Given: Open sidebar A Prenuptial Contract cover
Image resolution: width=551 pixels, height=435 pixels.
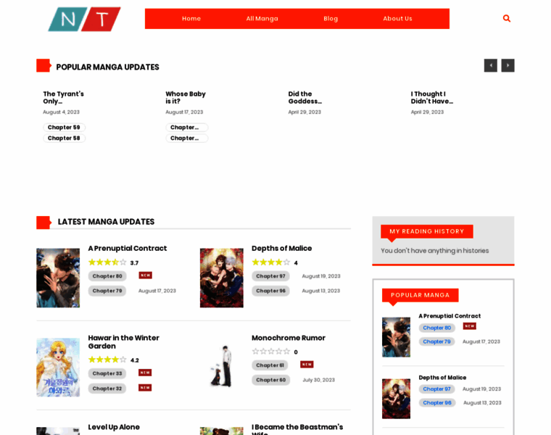Looking at the screenshot, I should coord(396,337).
